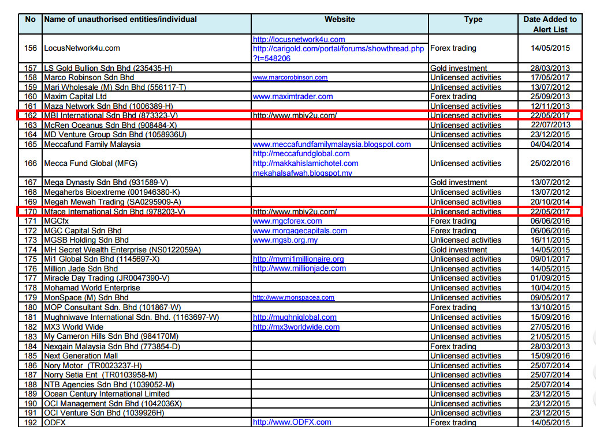
Task: Visit the mekahalsafwah.blogspot.my link
Action: (302, 173)
